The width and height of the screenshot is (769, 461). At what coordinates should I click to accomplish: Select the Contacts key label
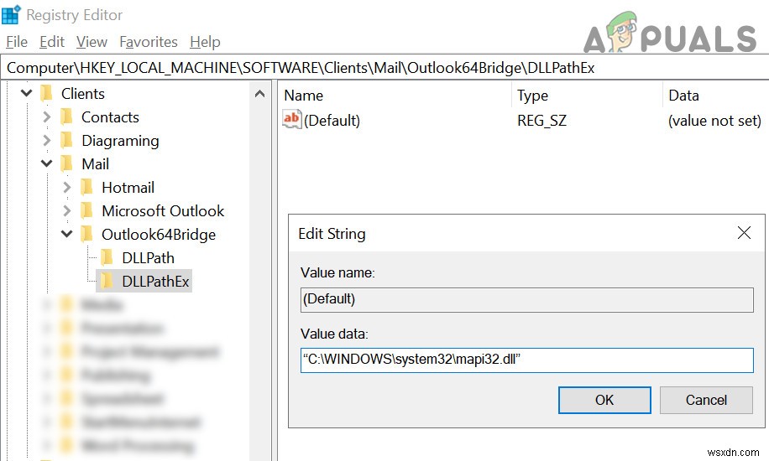click(110, 117)
